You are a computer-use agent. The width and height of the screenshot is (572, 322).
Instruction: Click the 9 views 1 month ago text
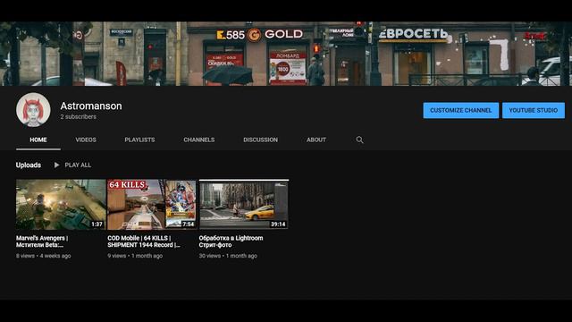135,256
